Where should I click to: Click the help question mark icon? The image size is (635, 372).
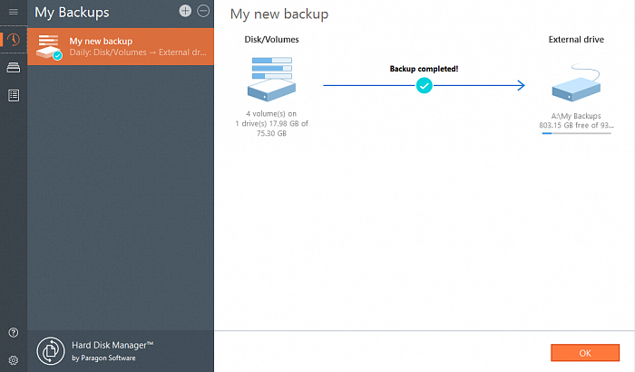click(13, 333)
